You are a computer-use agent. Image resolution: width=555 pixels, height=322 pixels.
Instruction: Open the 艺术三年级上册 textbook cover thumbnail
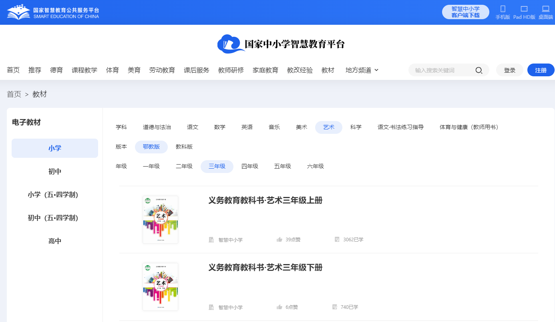point(160,219)
